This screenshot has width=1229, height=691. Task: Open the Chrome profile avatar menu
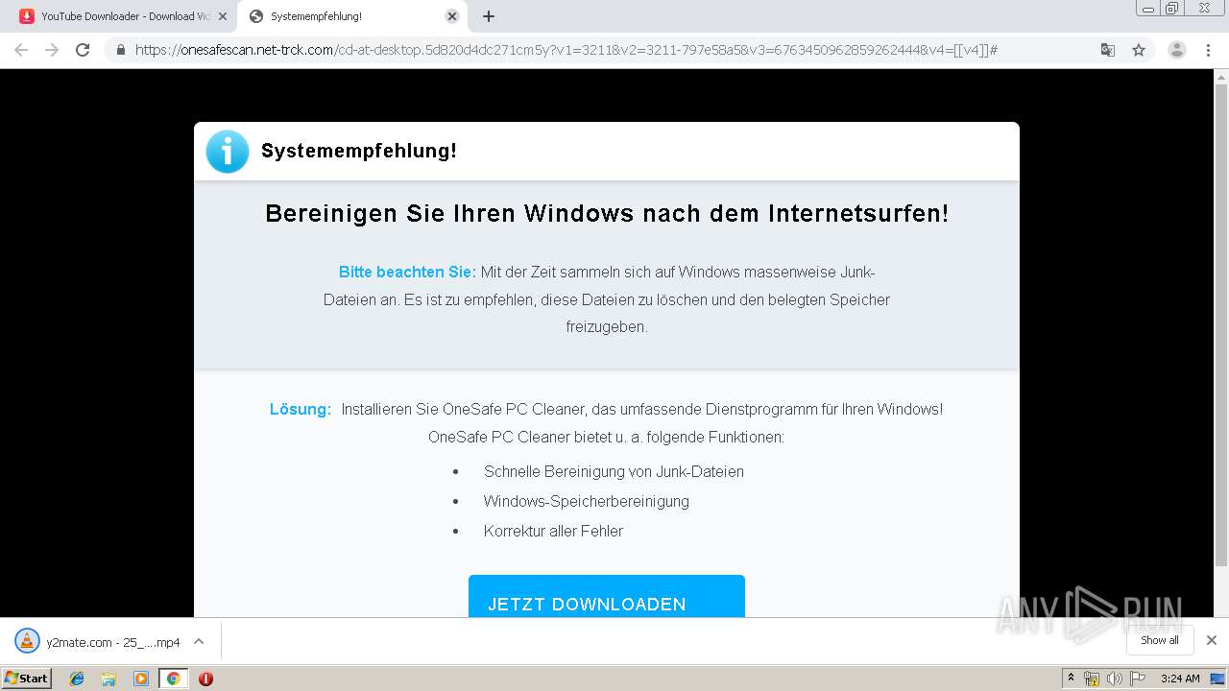pos(1176,50)
